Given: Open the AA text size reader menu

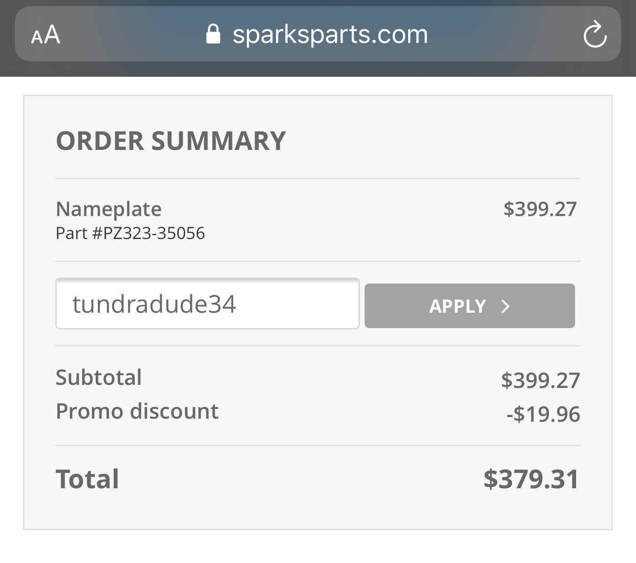Looking at the screenshot, I should pyautogui.click(x=46, y=35).
